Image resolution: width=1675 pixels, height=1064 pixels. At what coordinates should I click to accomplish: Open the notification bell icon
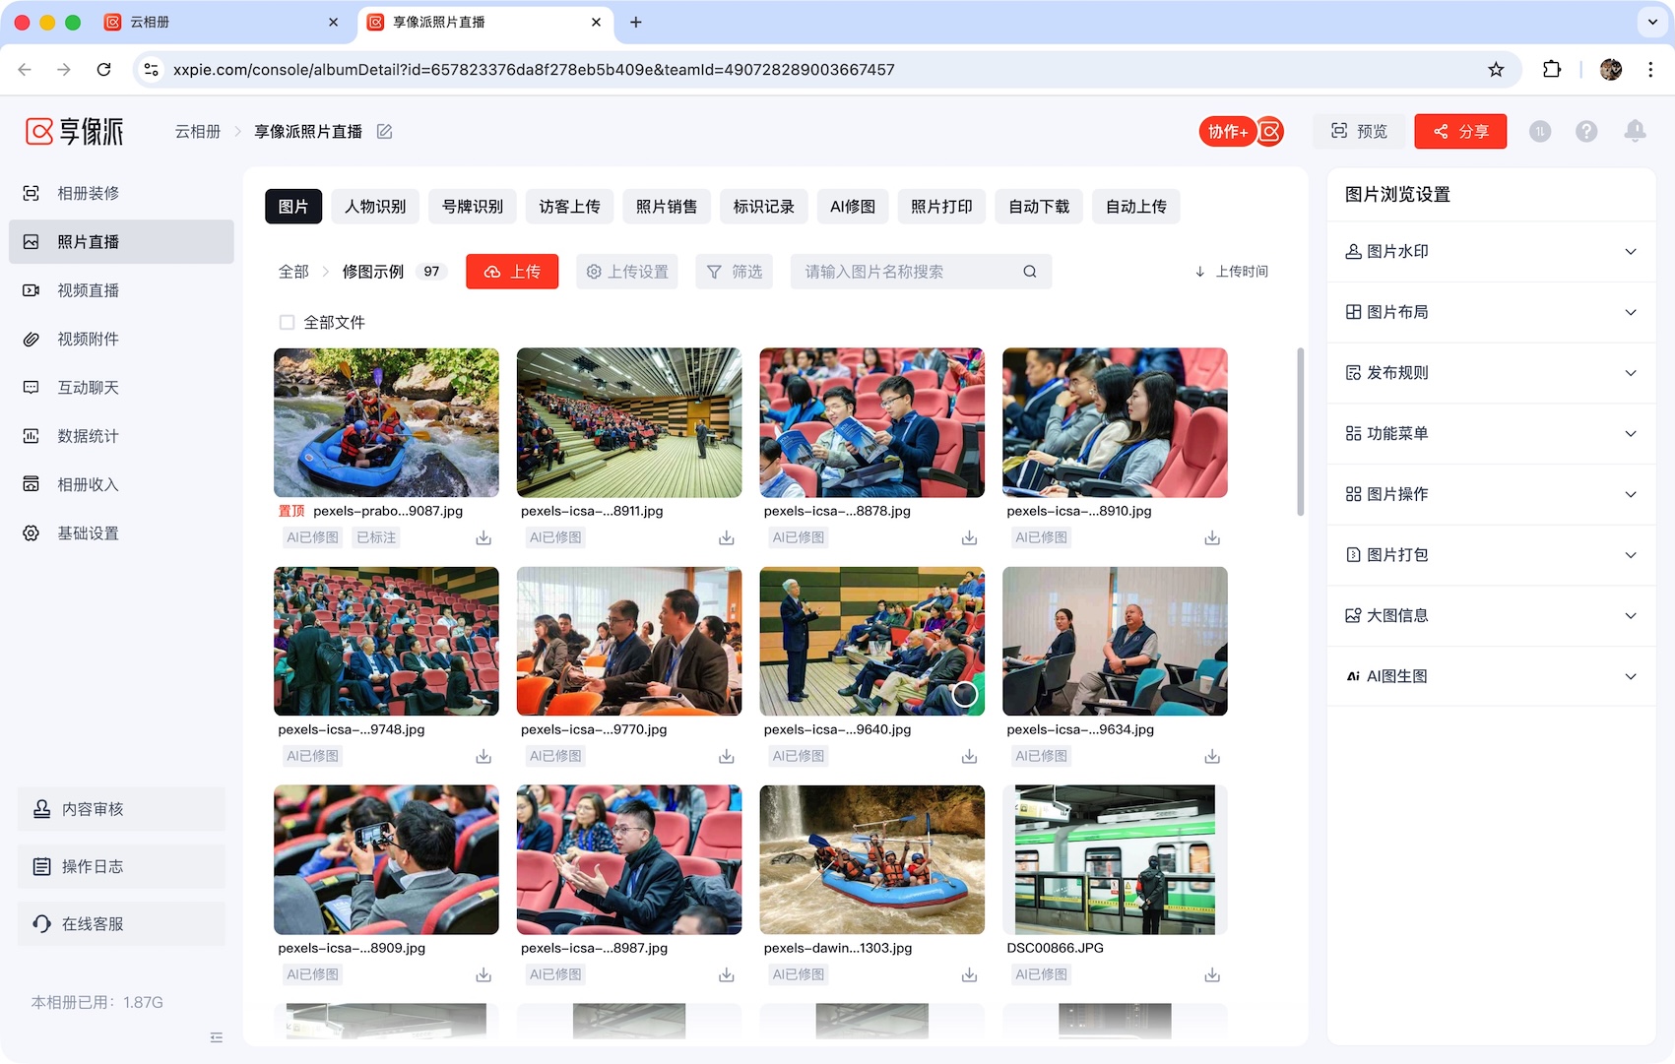[1635, 131]
